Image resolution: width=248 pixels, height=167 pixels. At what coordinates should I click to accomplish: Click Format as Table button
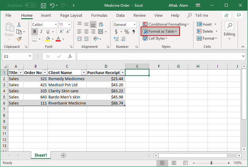pos(160,31)
